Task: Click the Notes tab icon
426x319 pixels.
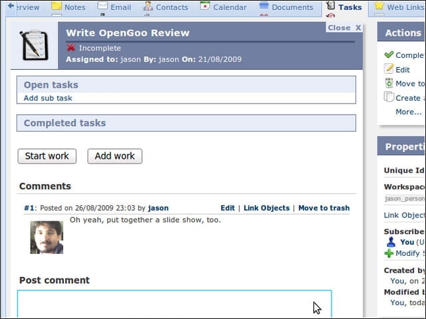Action: coord(57,6)
